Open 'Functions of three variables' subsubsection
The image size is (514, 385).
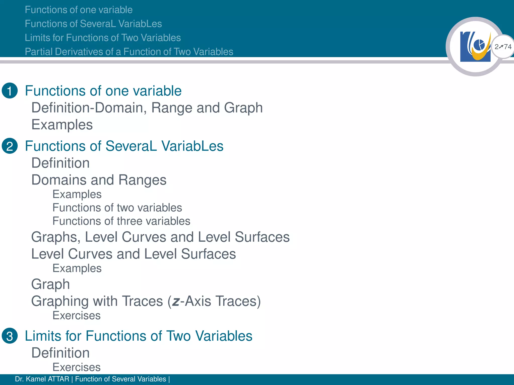click(121, 221)
